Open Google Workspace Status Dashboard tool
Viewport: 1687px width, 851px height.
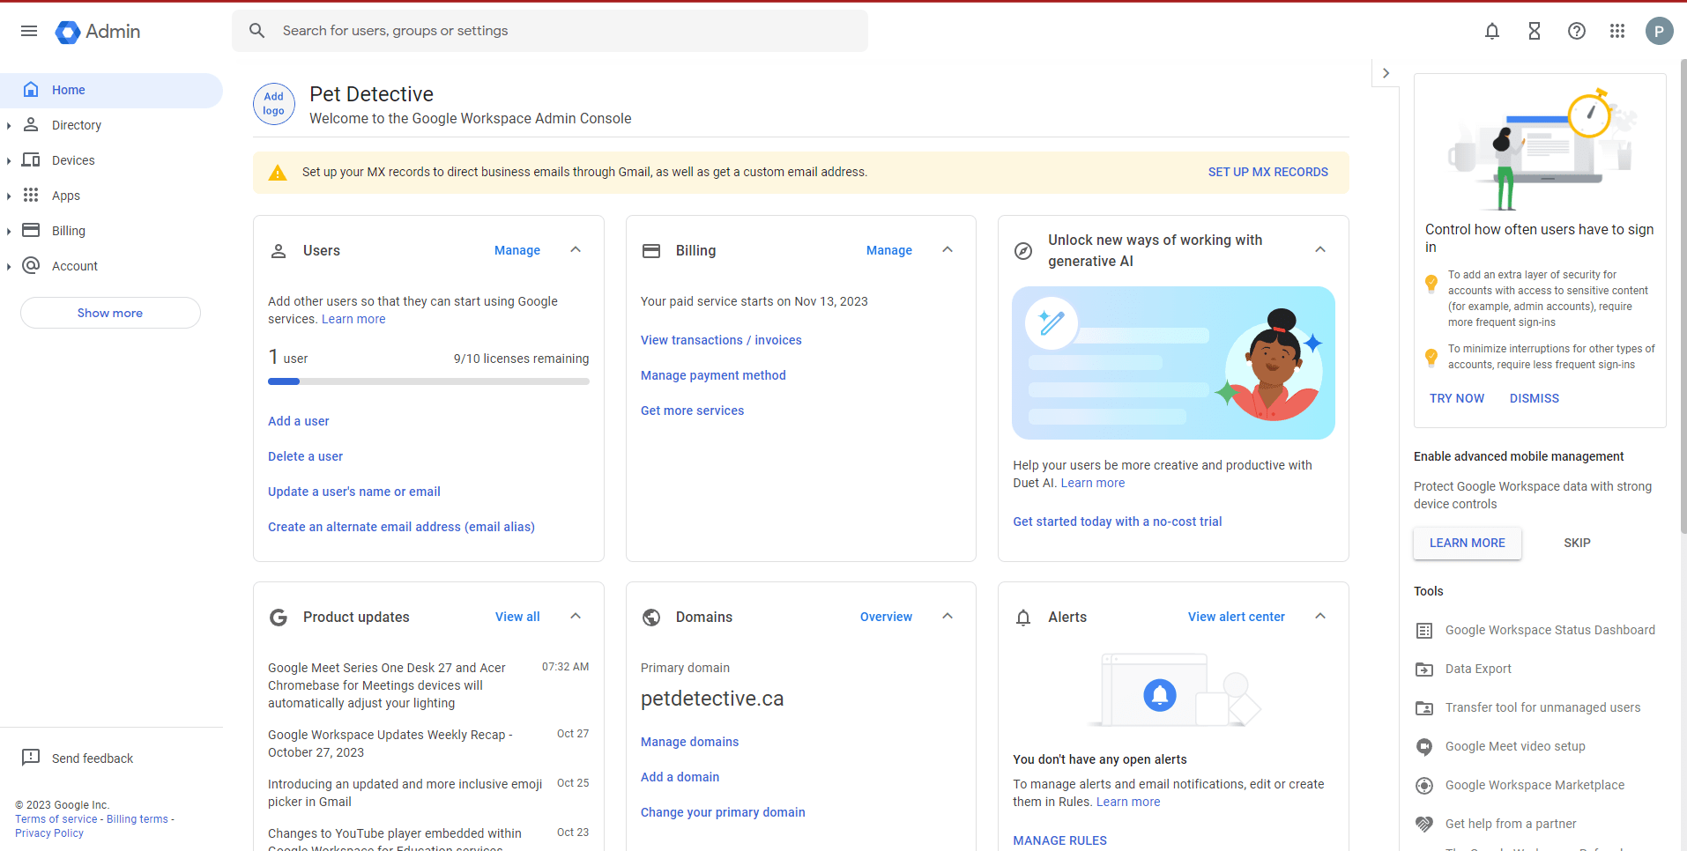[x=1550, y=630]
